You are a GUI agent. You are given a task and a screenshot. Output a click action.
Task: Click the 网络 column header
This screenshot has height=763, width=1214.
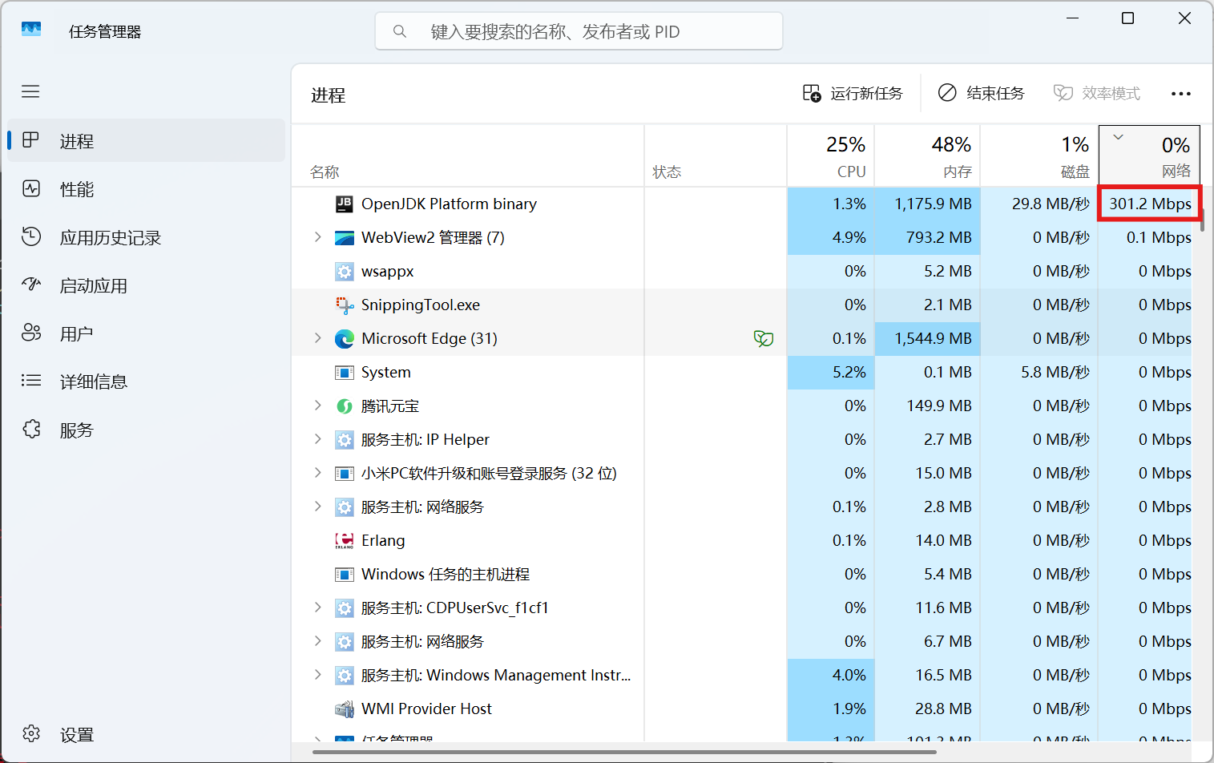(1149, 155)
